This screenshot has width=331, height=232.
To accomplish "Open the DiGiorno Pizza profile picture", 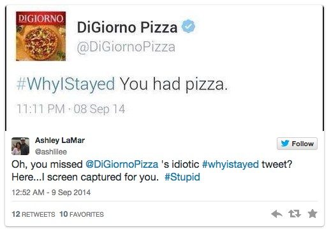I will 41,36.
